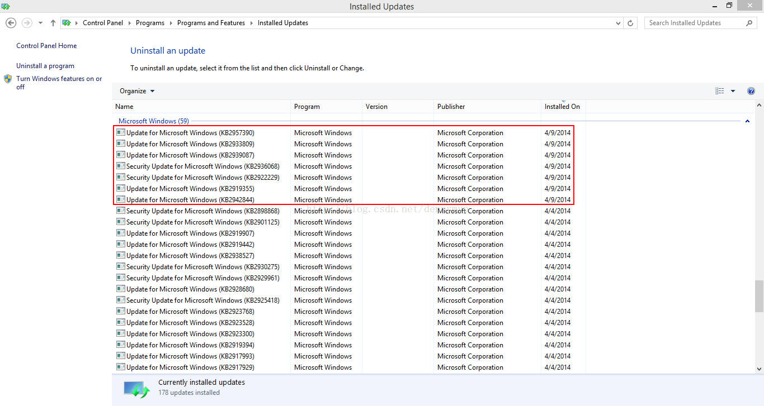Screen dimensions: 764x406
Task: Click icon of update KB2942844
Action: click(120, 199)
